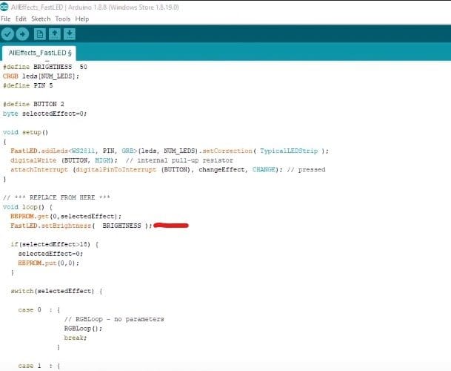Select the AllEffects_FastLED tab
This screenshot has width=451, height=371.
39,53
